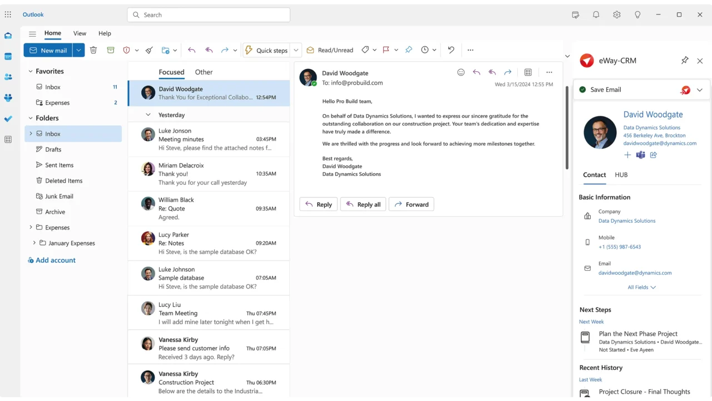Select the Focused inbox tab

171,72
